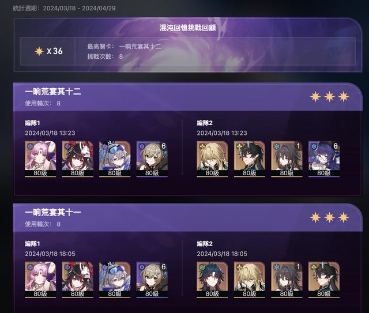Select the eidolon 6 brown-haired character in stage 12 team 1
The height and width of the screenshot is (313, 369).
click(152, 159)
